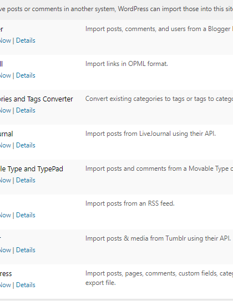Install the Categories and Tags Converter now
The image size is (233, 301).
[x=6, y=110]
